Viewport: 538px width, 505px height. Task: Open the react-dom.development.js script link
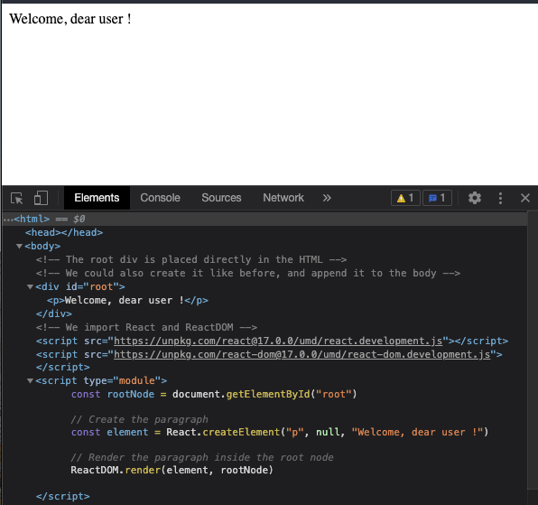click(301, 354)
